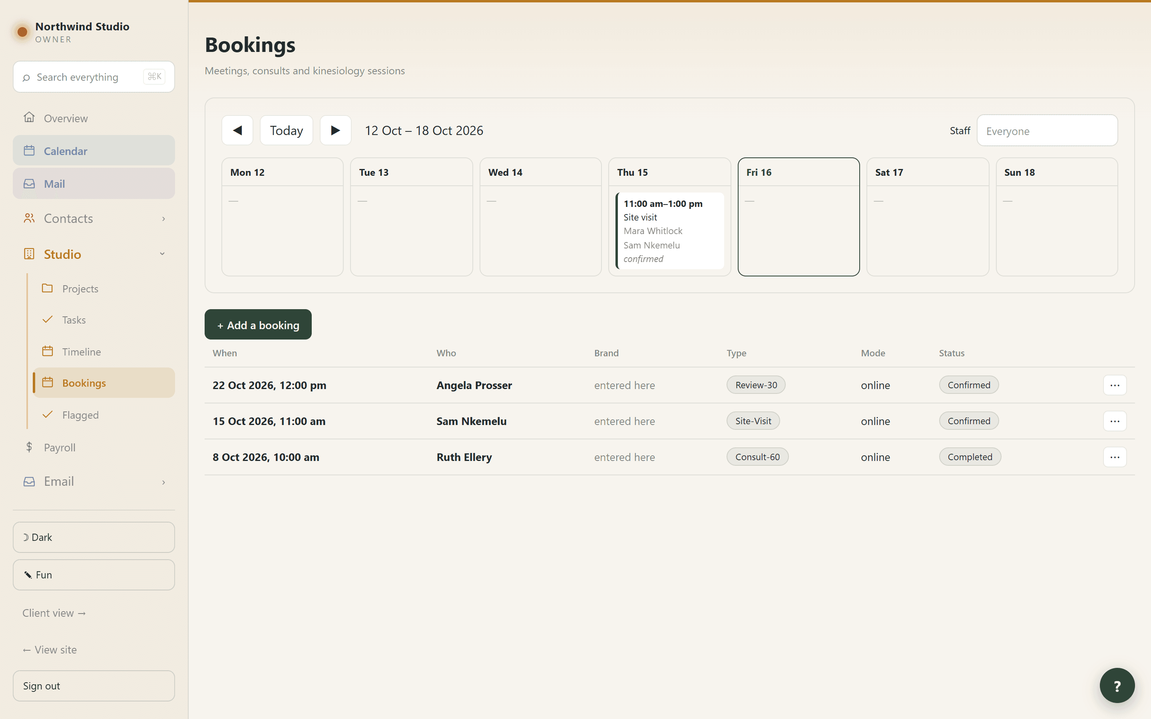The image size is (1151, 719).
Task: Open actions menu for Angela Prosser booking
Action: pyautogui.click(x=1115, y=385)
